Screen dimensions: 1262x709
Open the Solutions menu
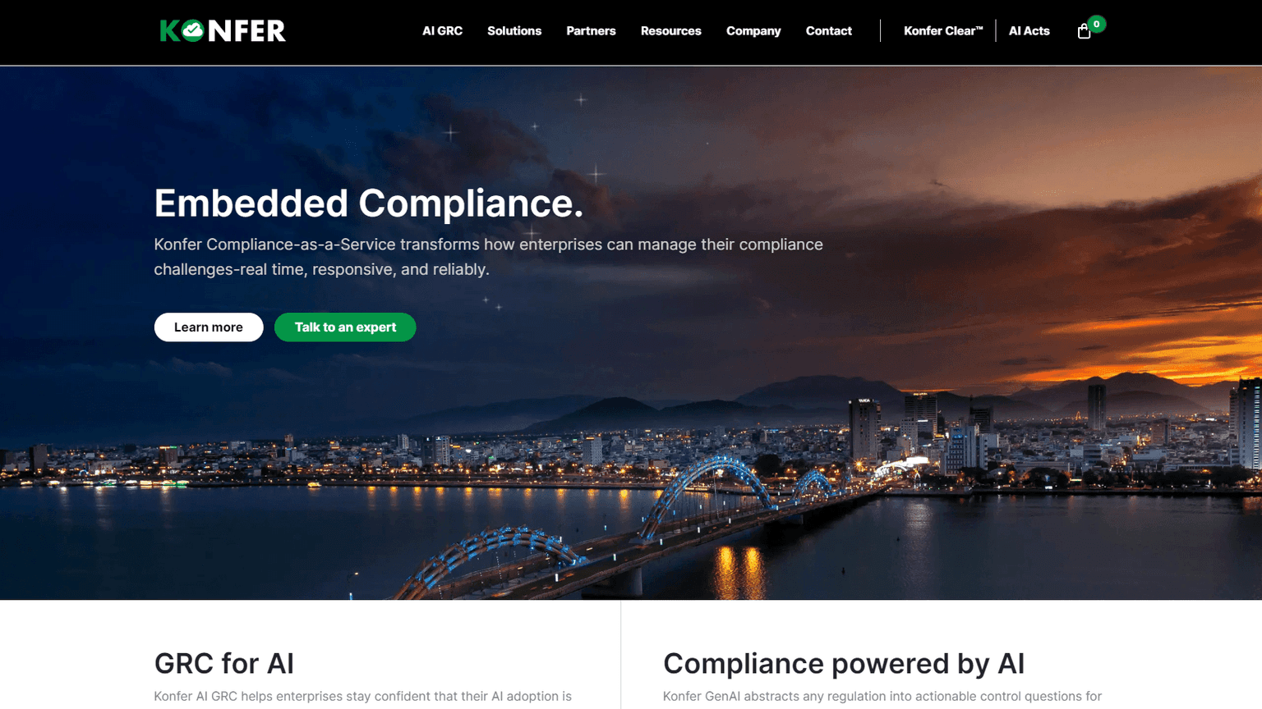(514, 31)
